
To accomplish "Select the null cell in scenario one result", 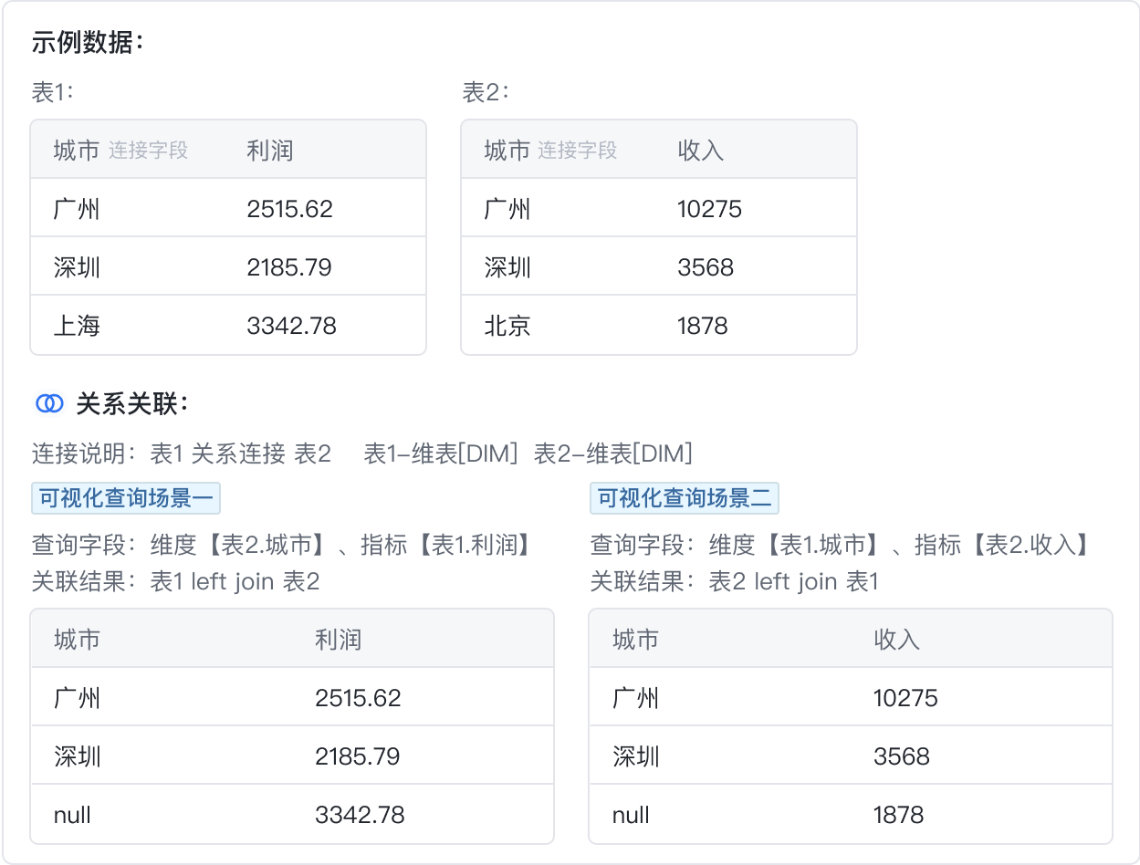I will (x=72, y=815).
